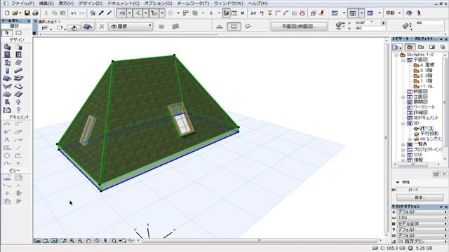
Task: Toggle the first snap guide button
Action: (x=121, y=13)
